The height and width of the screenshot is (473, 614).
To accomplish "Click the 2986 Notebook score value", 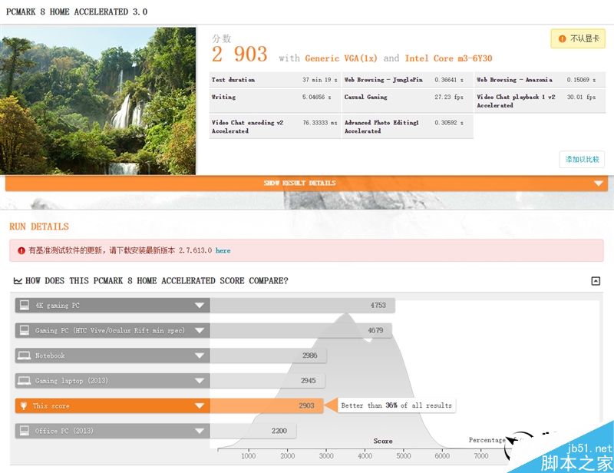I will point(310,356).
